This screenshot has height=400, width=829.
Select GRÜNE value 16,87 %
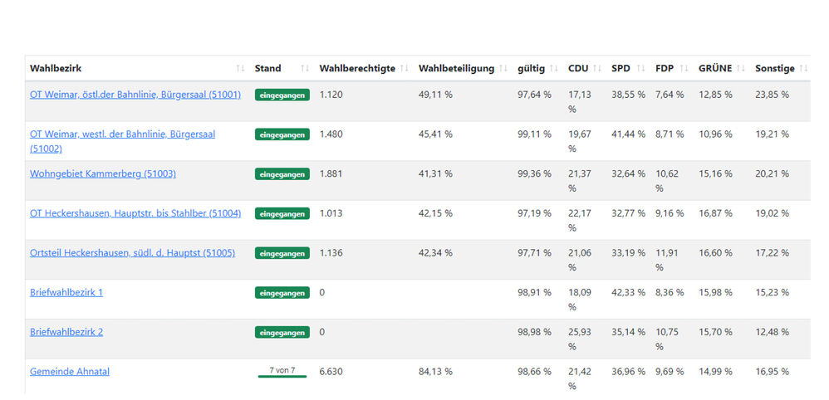pos(716,213)
